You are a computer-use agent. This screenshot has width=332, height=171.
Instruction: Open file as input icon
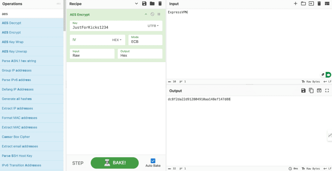[311, 3]
